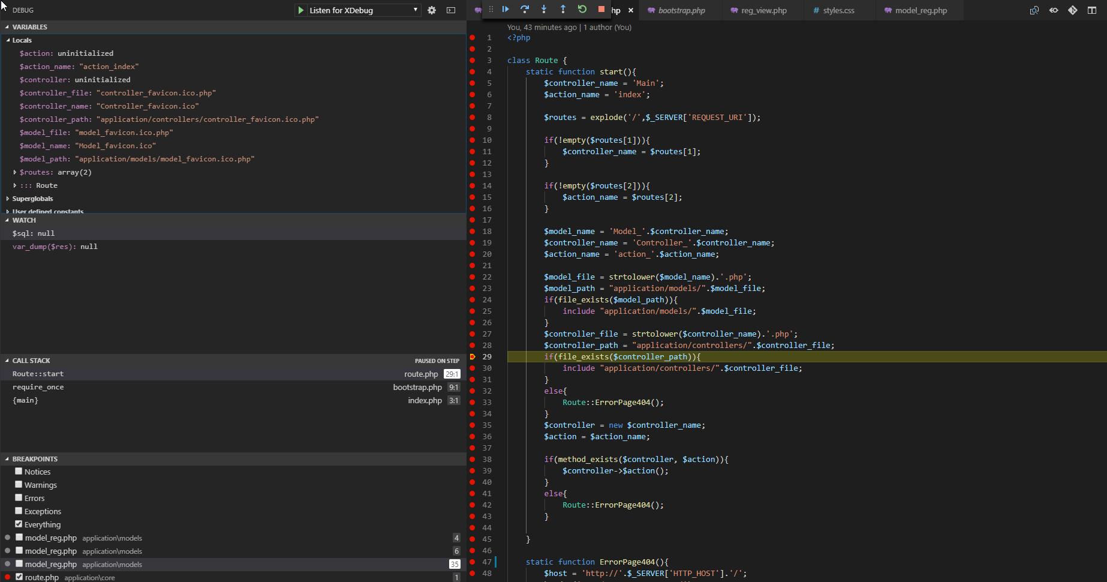
Task: Enable the model_reg.php line 6 breakpoint checkbox
Action: pyautogui.click(x=19, y=550)
